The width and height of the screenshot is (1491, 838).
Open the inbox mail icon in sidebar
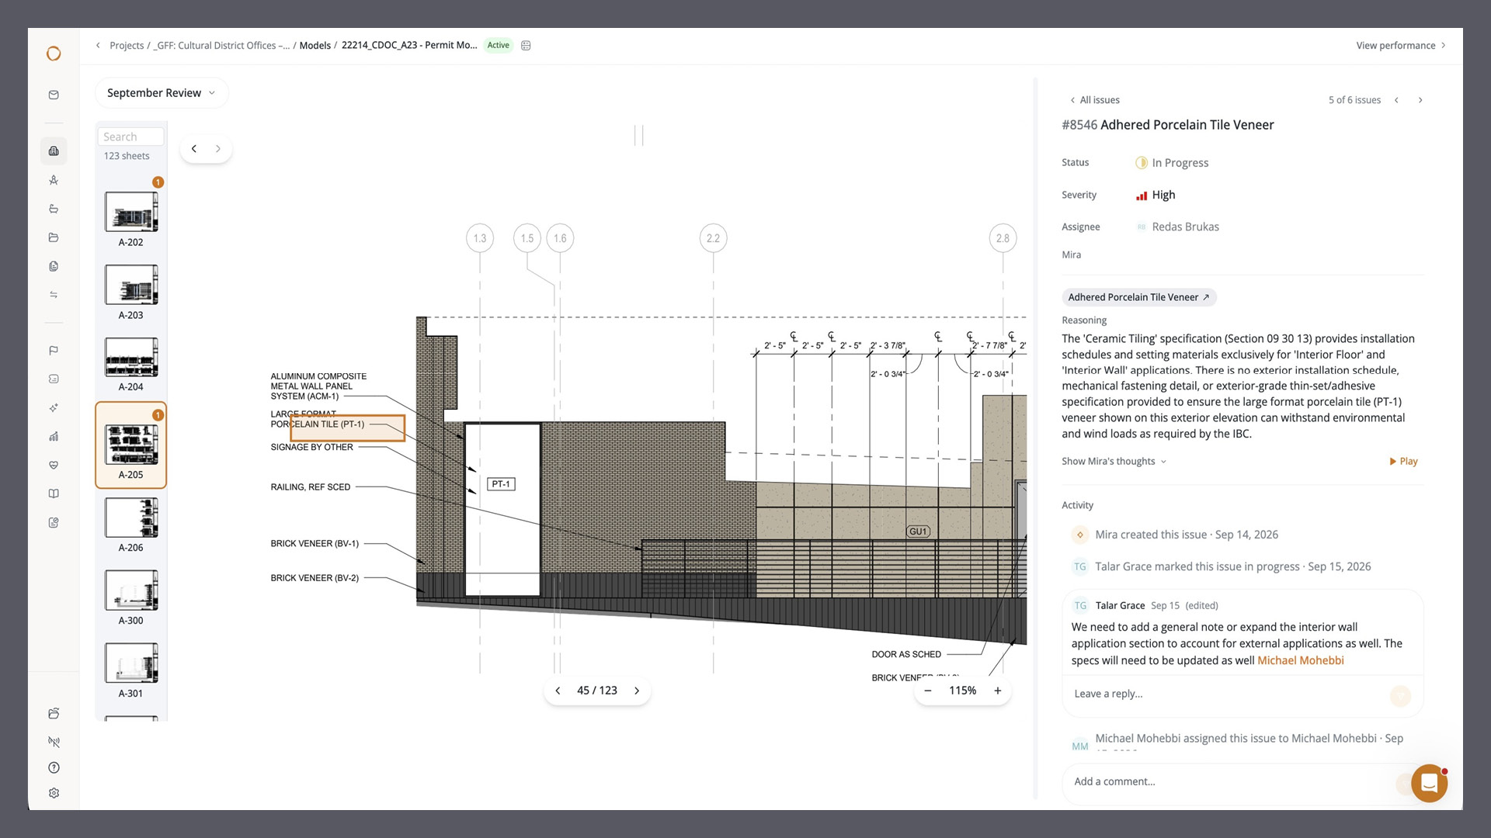tap(54, 95)
